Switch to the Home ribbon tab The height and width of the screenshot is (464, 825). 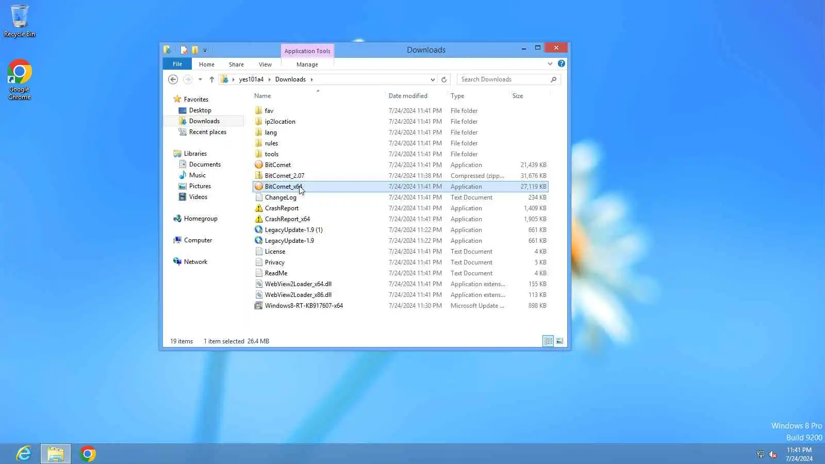point(207,64)
